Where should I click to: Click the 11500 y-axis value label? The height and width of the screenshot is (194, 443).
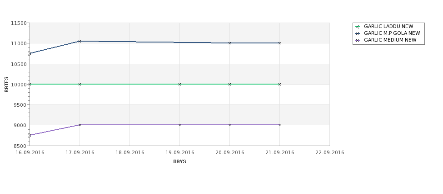tap(19, 24)
